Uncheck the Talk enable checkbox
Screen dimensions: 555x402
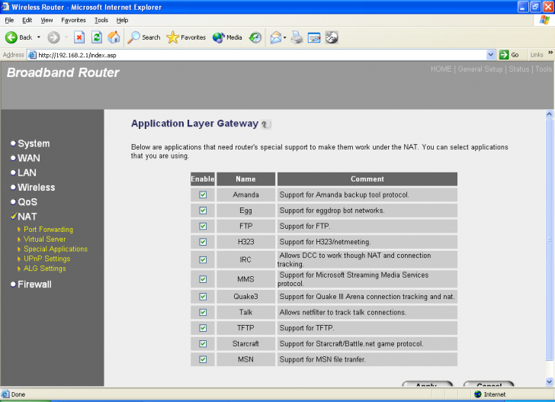pyautogui.click(x=203, y=313)
